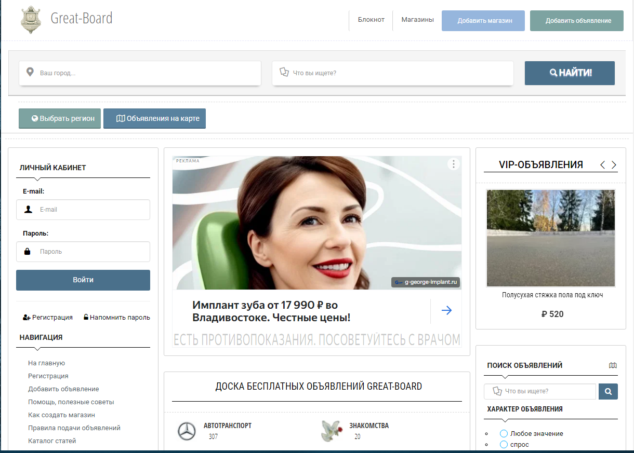Click the map pin icon in city field
The height and width of the screenshot is (453, 634).
[30, 72]
